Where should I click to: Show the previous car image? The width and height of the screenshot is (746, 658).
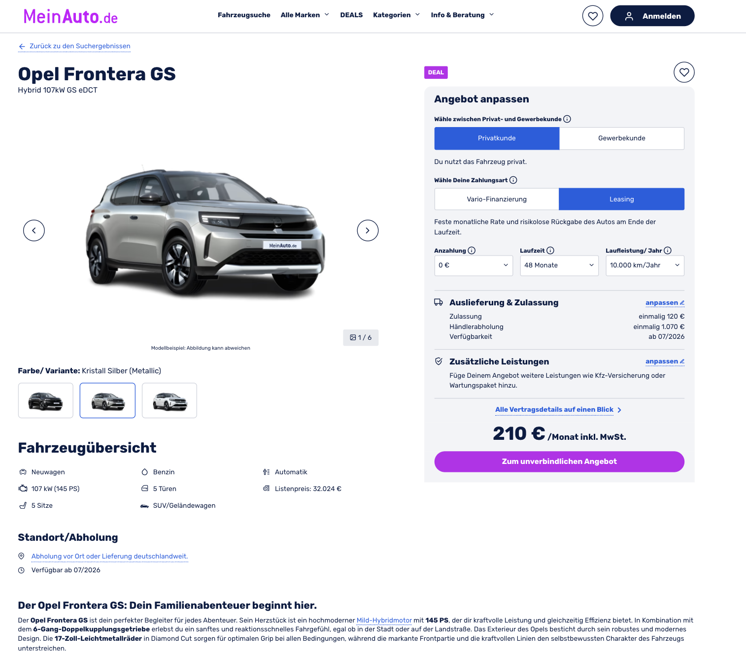tap(34, 230)
